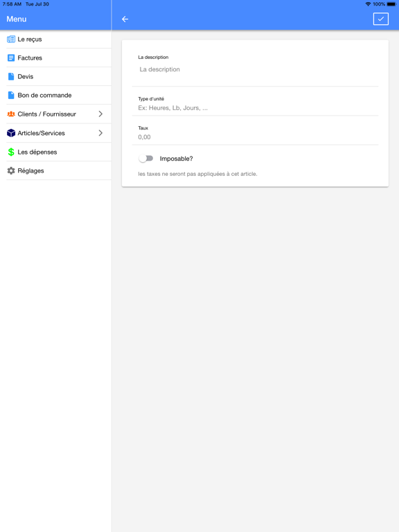Focus the Taux rate field
Image resolution: width=399 pixels, height=532 pixels.
(255, 137)
